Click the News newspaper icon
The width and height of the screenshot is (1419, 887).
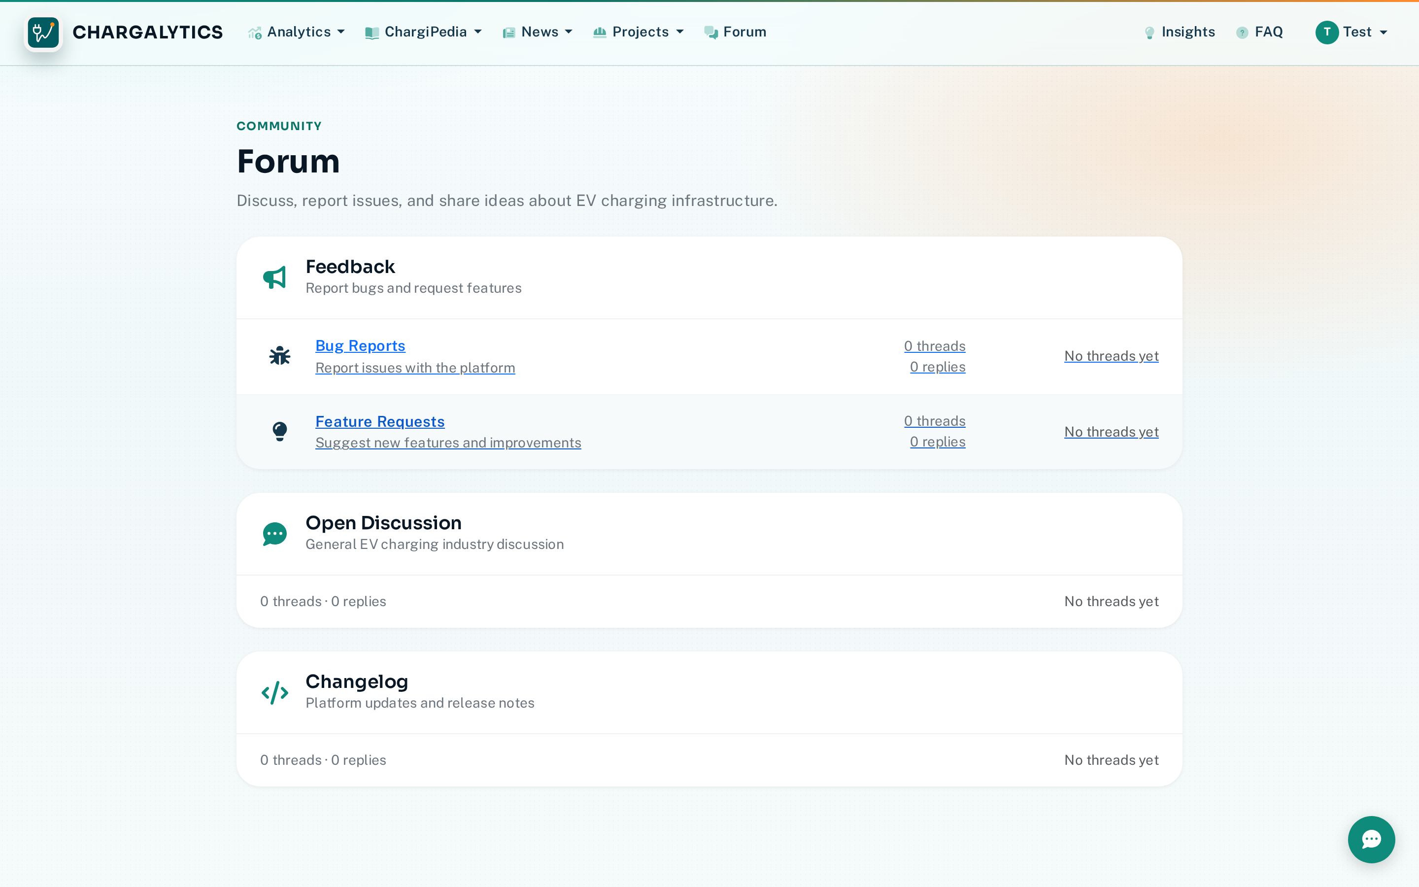point(508,33)
